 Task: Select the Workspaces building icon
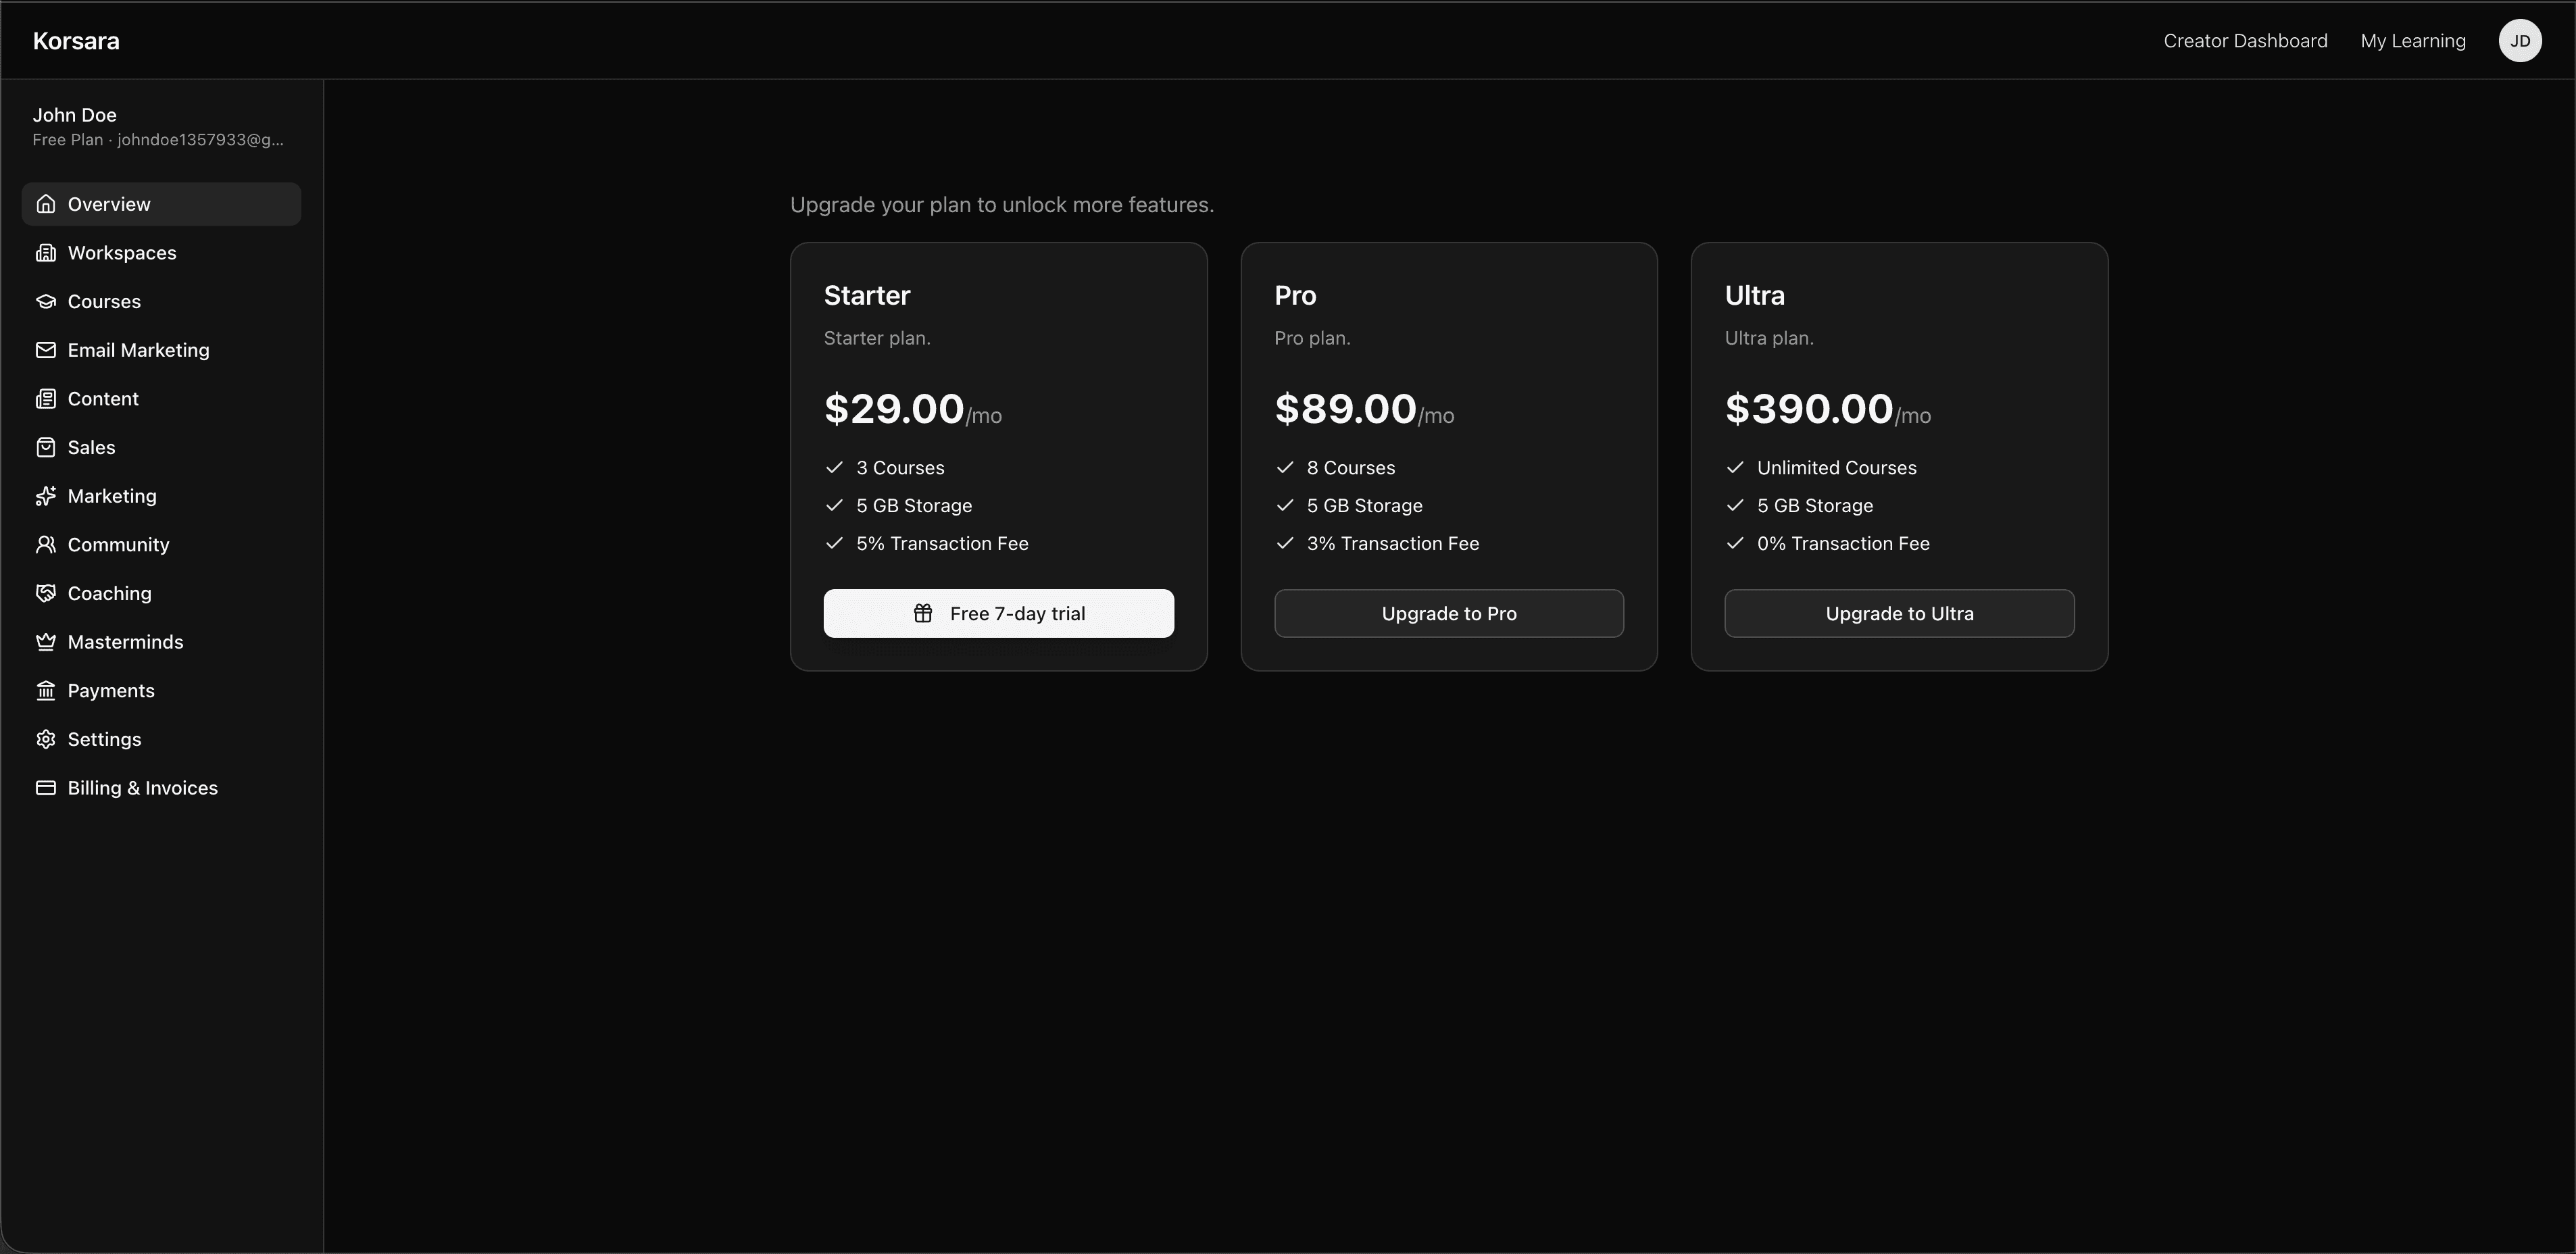(x=46, y=252)
